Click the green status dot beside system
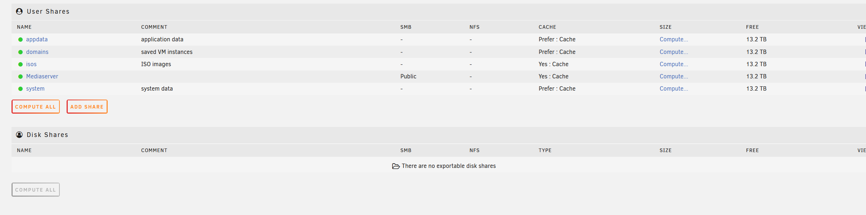Viewport: 866px width, 215px height. (21, 89)
